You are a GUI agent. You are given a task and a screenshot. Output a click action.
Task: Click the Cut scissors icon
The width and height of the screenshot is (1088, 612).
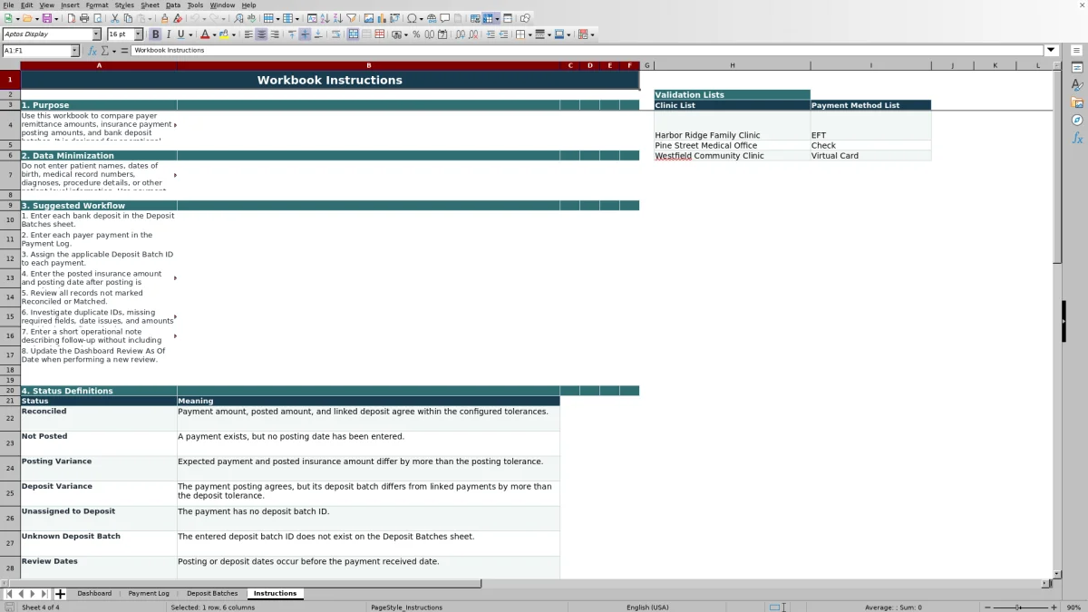[x=114, y=18]
